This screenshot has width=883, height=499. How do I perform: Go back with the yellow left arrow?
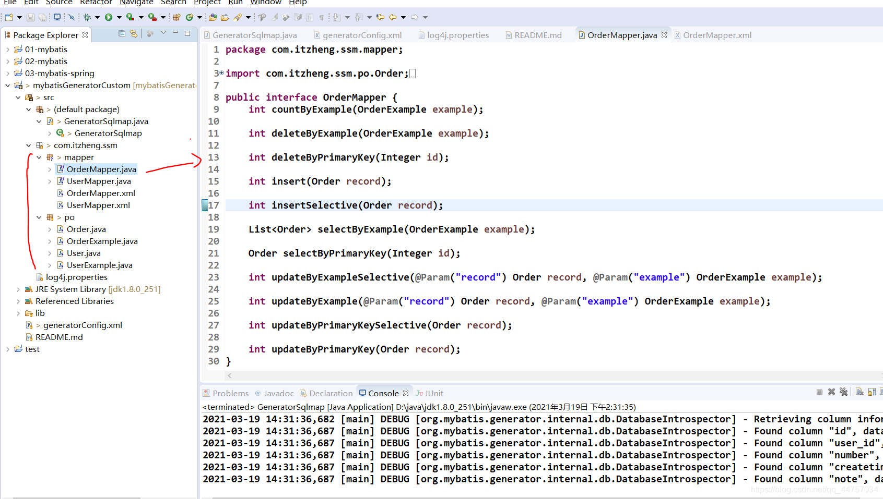click(393, 17)
